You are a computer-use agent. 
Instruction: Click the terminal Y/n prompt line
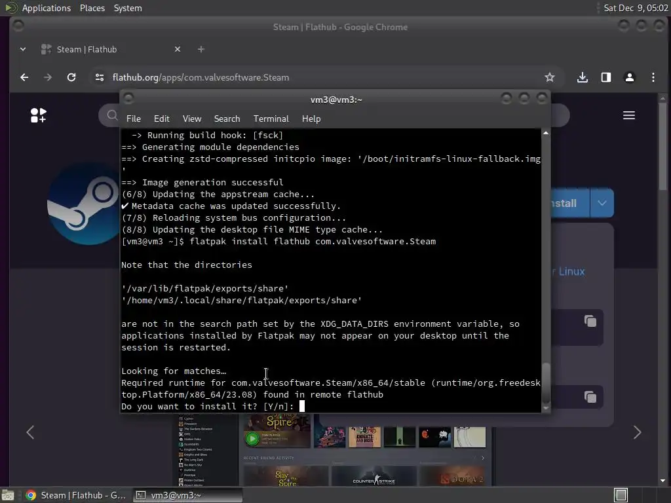pos(213,406)
